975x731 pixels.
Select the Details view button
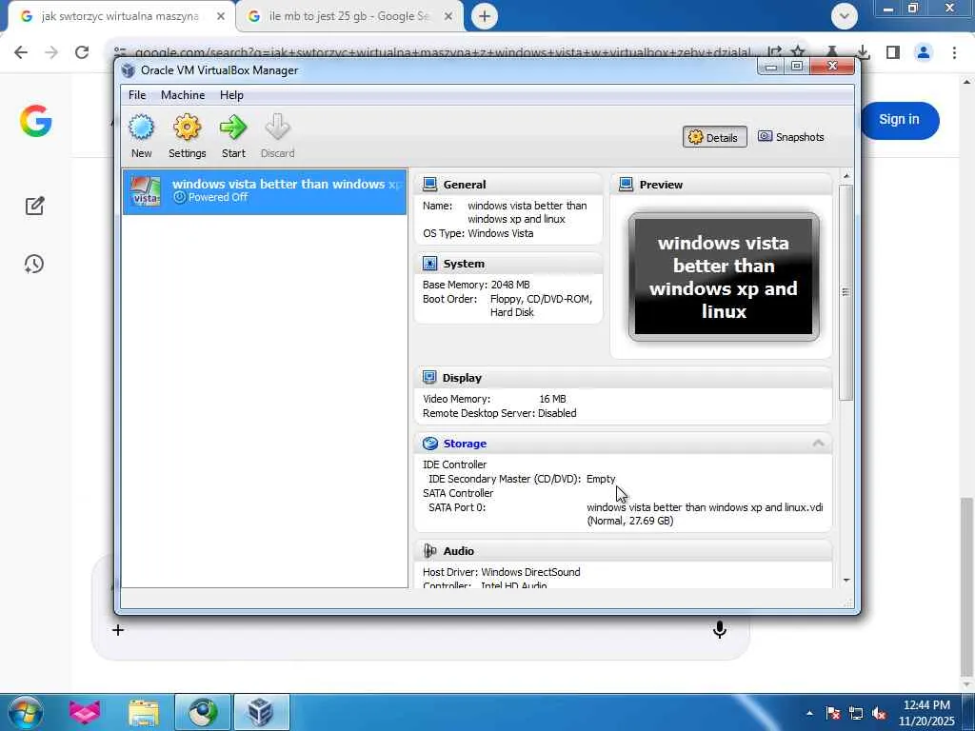point(714,137)
